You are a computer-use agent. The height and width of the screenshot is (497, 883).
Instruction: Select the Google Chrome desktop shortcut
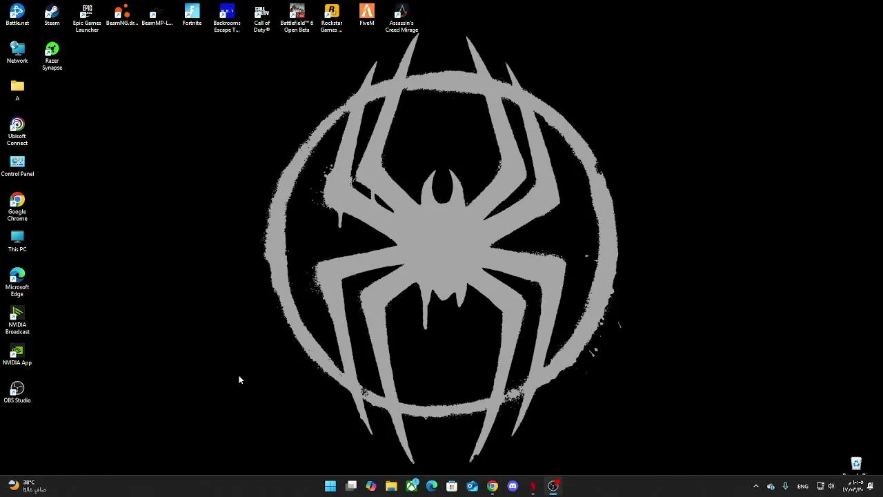click(17, 207)
